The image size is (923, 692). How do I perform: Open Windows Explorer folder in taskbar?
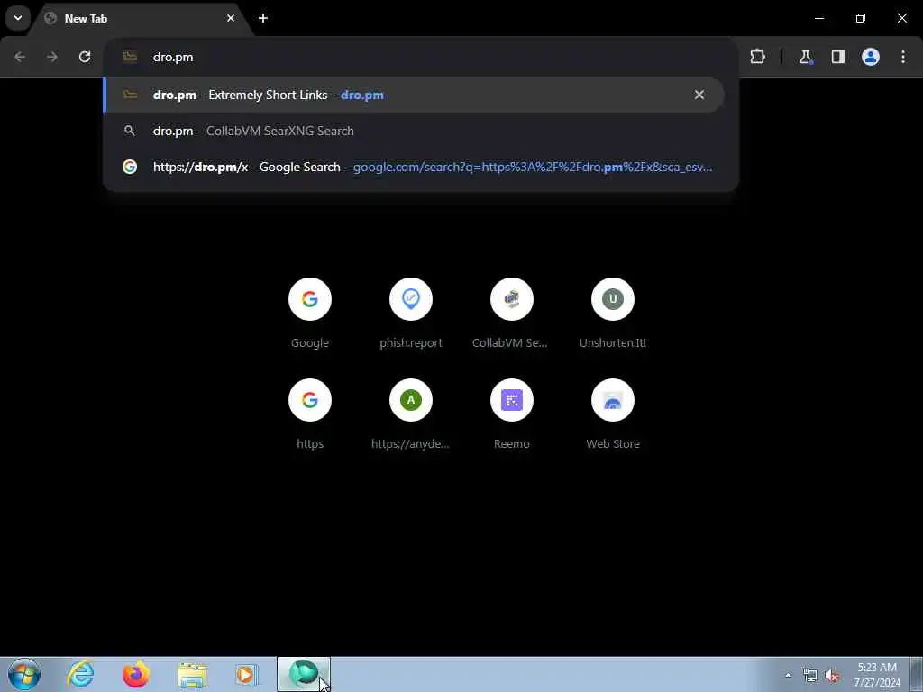192,674
